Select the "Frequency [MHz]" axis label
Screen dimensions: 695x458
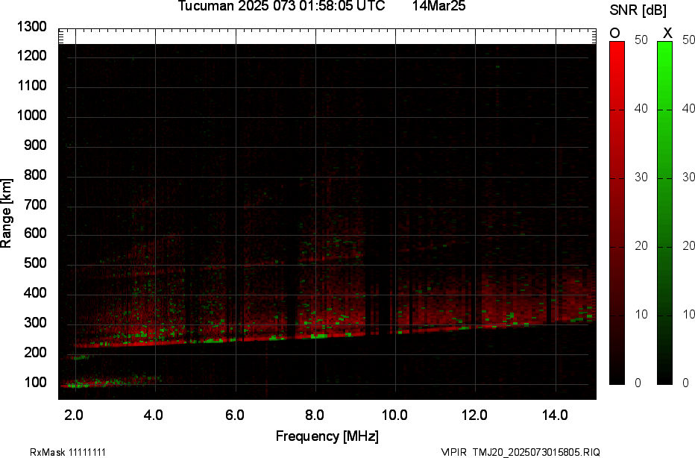point(327,436)
